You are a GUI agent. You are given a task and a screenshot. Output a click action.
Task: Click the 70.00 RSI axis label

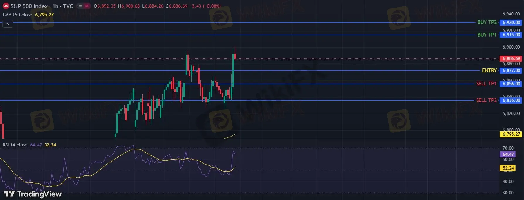(x=508, y=148)
